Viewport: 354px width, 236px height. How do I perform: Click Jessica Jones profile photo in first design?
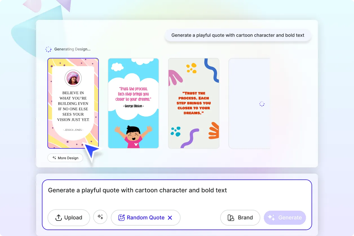coord(73,78)
